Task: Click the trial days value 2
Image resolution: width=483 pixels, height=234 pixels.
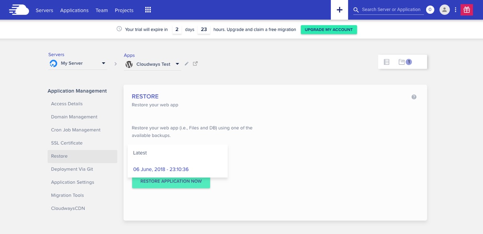Action: (177, 29)
